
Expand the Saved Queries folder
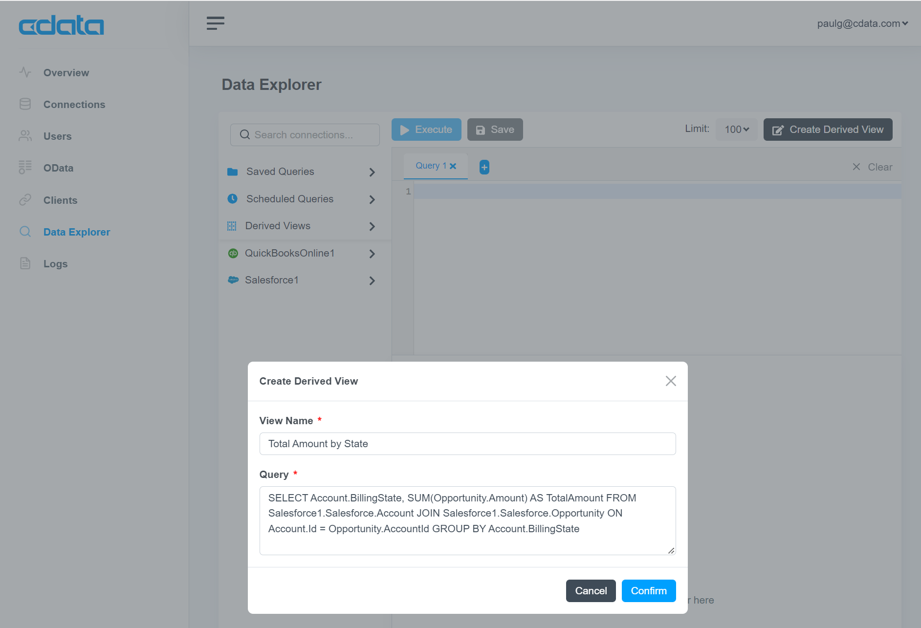coord(302,172)
